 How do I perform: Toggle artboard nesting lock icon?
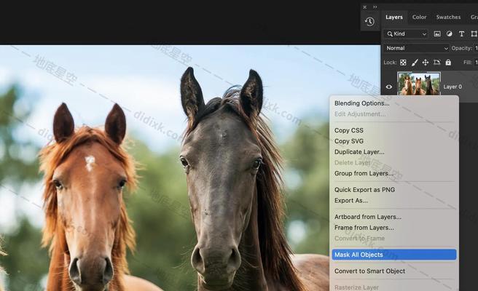coord(437,63)
